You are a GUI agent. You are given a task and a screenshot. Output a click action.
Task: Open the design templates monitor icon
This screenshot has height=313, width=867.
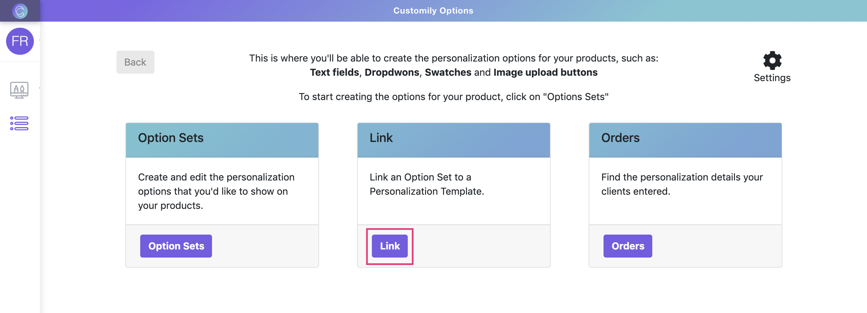[19, 90]
